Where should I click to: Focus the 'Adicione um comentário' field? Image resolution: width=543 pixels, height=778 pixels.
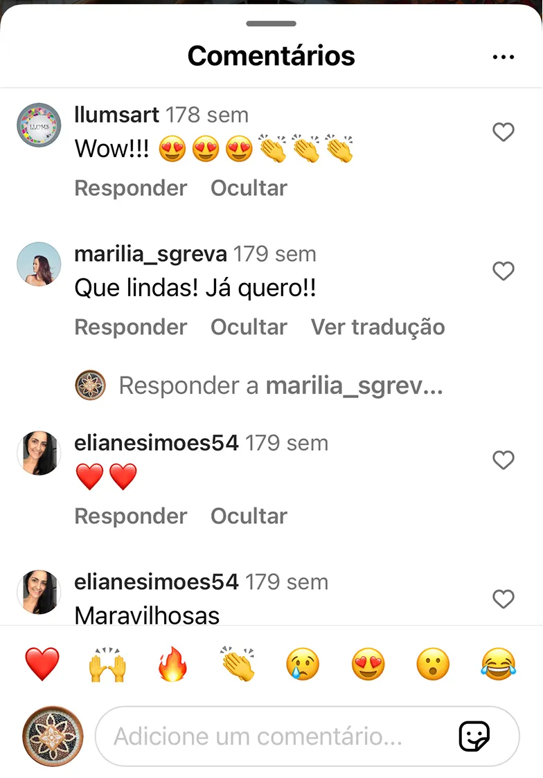(308, 736)
